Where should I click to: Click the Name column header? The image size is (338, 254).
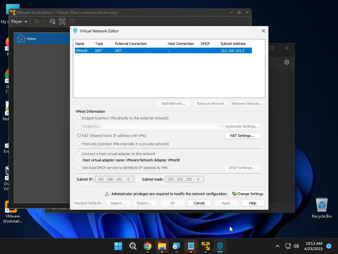(83, 44)
